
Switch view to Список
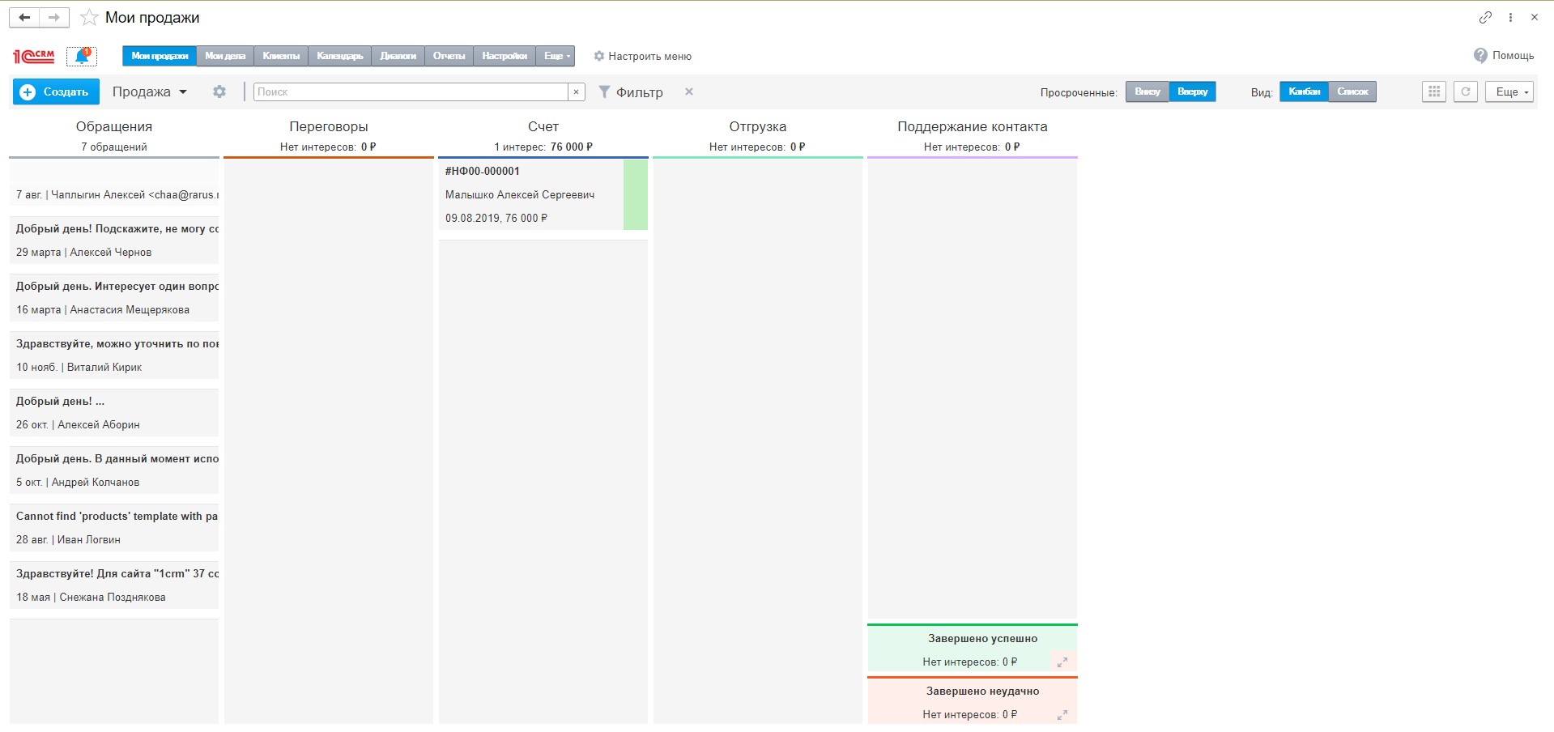coord(1352,91)
